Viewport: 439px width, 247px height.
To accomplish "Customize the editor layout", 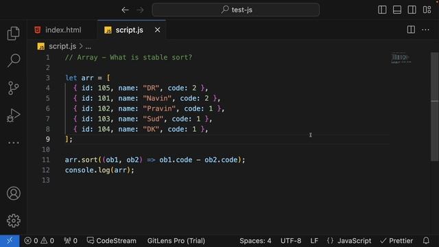I will 427,10.
